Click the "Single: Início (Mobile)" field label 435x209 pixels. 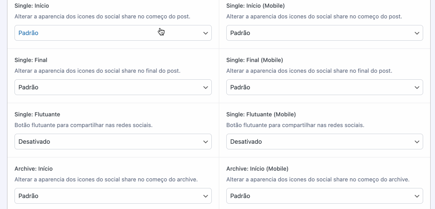point(255,6)
